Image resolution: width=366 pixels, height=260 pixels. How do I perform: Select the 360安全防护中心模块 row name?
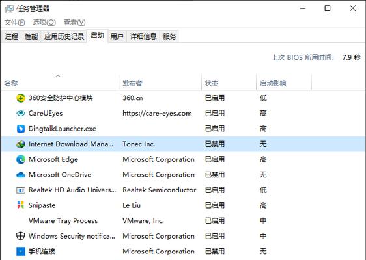tap(61, 98)
